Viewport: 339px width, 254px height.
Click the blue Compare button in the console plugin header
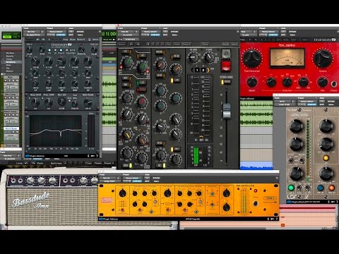coord(155,35)
